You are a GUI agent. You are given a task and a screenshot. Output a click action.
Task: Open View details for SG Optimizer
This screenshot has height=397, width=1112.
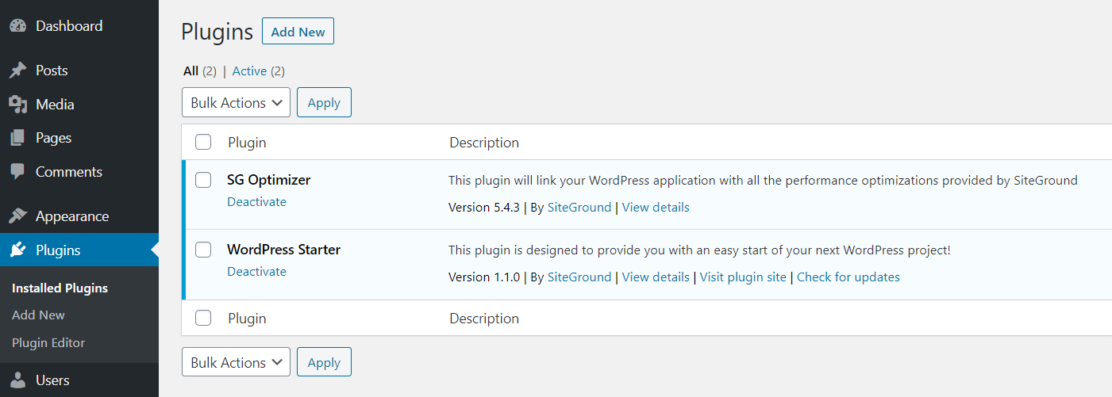(656, 208)
